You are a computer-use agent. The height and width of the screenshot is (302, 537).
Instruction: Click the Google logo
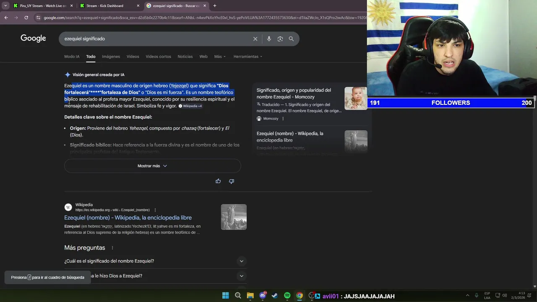pyautogui.click(x=33, y=39)
